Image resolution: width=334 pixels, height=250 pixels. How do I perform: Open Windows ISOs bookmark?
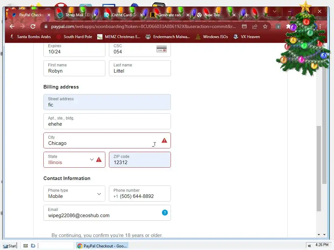click(212, 37)
